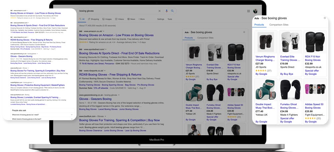The height and width of the screenshot is (152, 334).
Task: Click 'Special offer' under rdxsports.co.uk in right callout
Action: [x=312, y=70]
